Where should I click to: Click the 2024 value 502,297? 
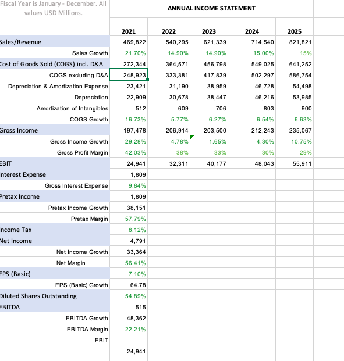click(252, 75)
